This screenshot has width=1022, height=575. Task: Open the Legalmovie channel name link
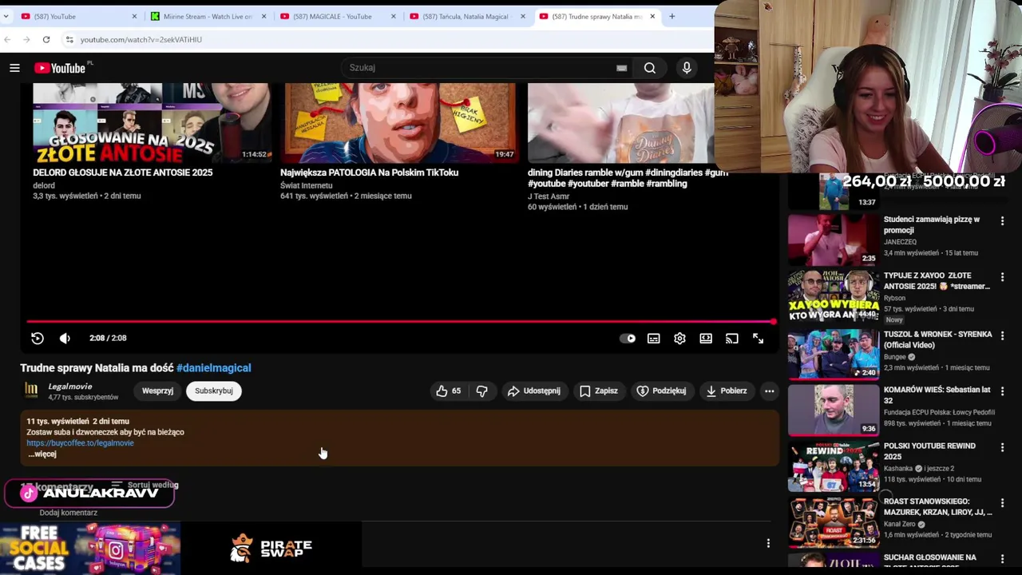pos(70,387)
